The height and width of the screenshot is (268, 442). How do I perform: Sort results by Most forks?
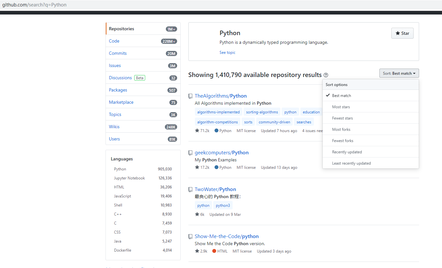pos(371,129)
